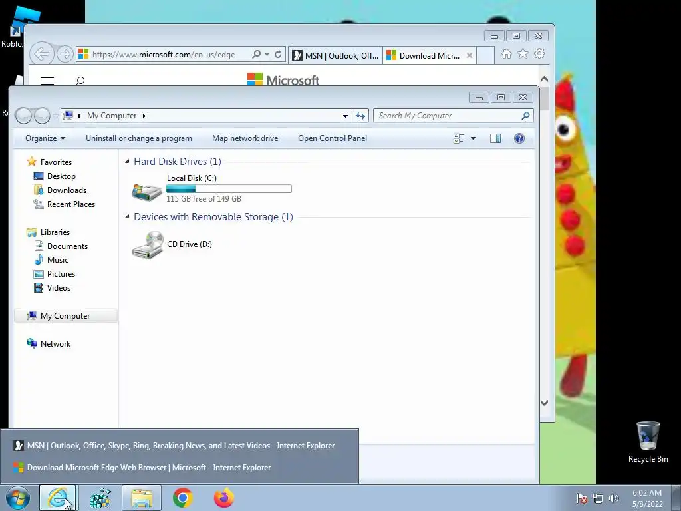The height and width of the screenshot is (511, 681).
Task: Click the IE back arrow button
Action: point(42,54)
